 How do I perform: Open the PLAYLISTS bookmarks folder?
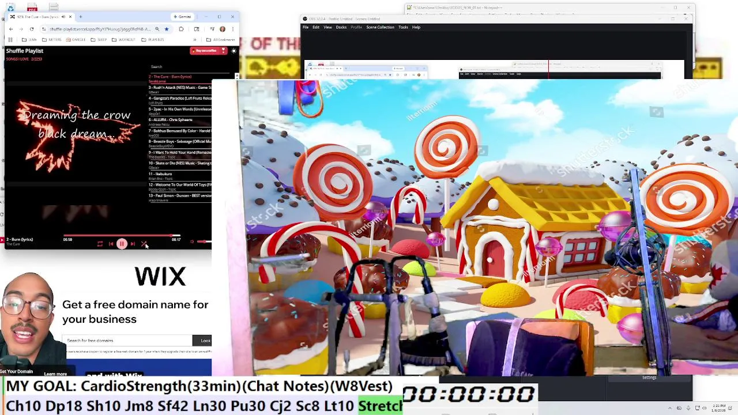[x=153, y=40]
